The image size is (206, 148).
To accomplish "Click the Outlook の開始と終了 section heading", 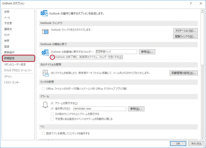I will pos(54,44).
